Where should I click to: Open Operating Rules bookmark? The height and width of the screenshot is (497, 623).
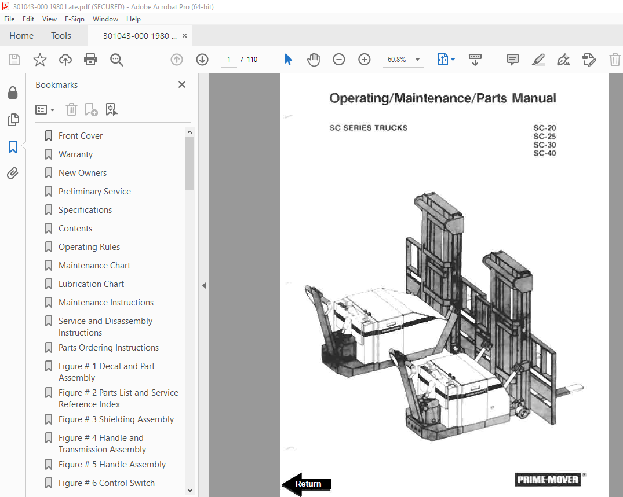(89, 247)
